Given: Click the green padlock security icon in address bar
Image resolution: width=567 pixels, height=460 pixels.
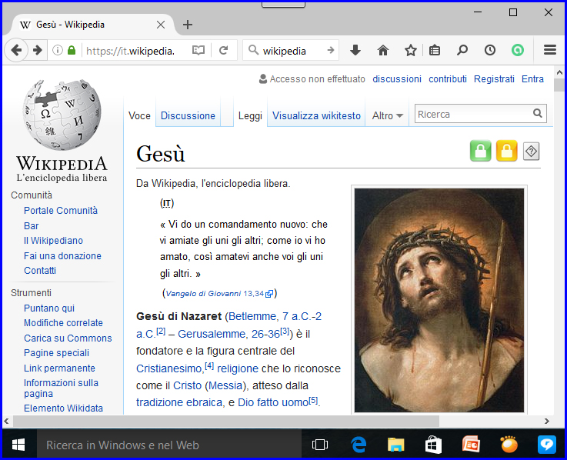Looking at the screenshot, I should tap(72, 50).
